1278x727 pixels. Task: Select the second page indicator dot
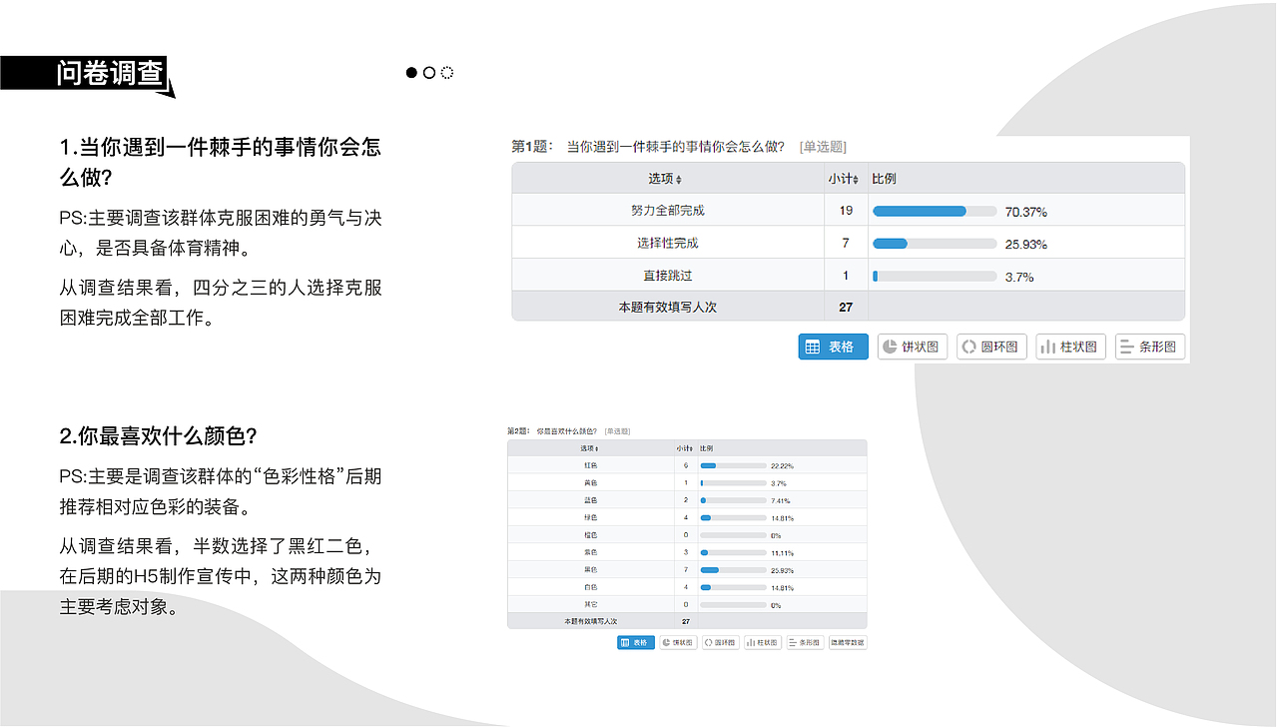[x=428, y=72]
